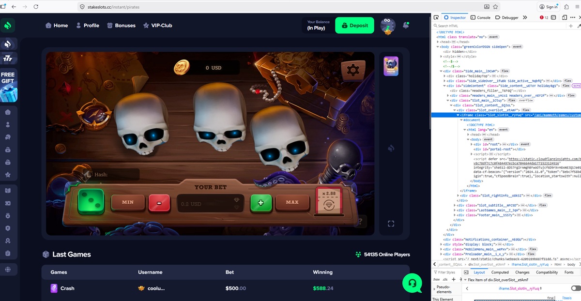The image size is (581, 301).
Task: Click the green dice play button
Action: point(92,201)
